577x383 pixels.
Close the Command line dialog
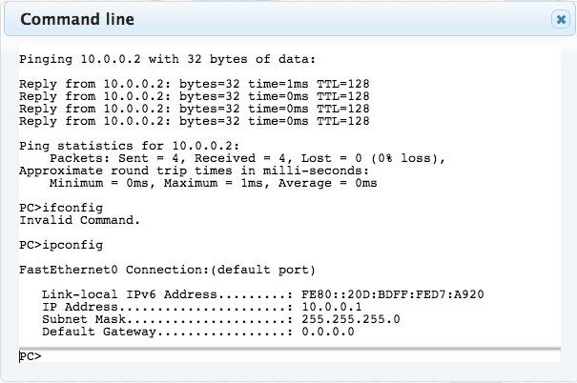coord(561,19)
